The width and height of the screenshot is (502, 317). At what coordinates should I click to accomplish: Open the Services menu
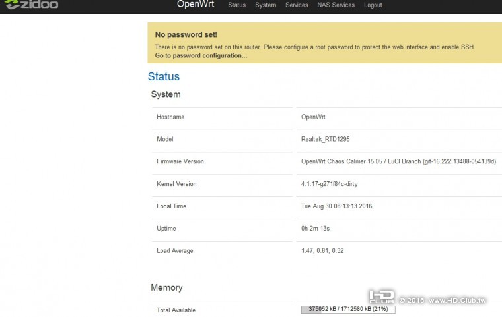pyautogui.click(x=297, y=5)
